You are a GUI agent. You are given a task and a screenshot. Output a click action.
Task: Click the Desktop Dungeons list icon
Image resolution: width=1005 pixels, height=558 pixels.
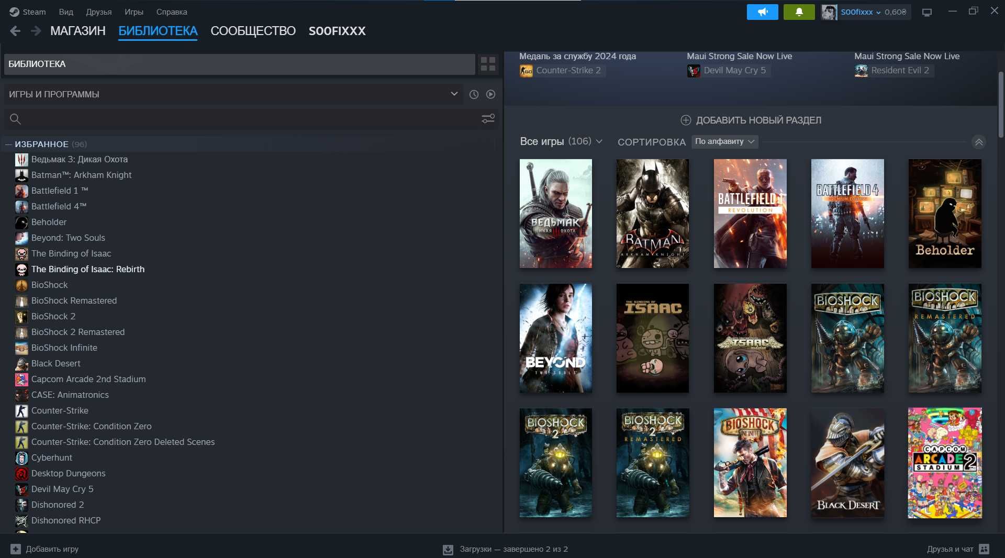tap(21, 474)
